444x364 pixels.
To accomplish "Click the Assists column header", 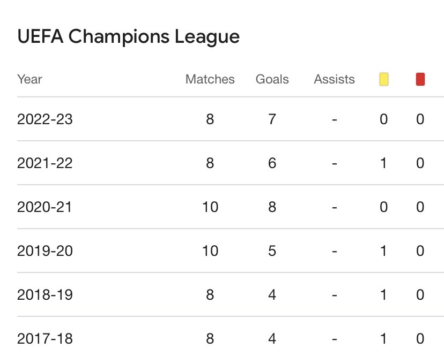I will click(x=334, y=79).
